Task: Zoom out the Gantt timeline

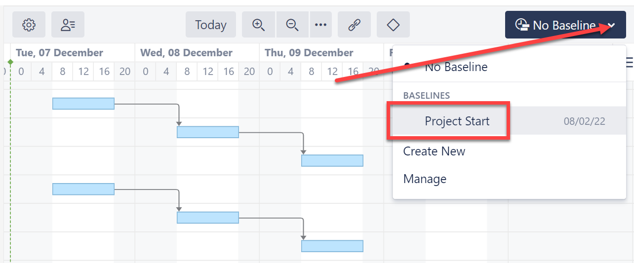Action: coord(292,25)
